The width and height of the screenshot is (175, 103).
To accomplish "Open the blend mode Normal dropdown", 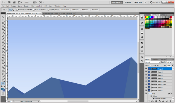I will (153, 62).
